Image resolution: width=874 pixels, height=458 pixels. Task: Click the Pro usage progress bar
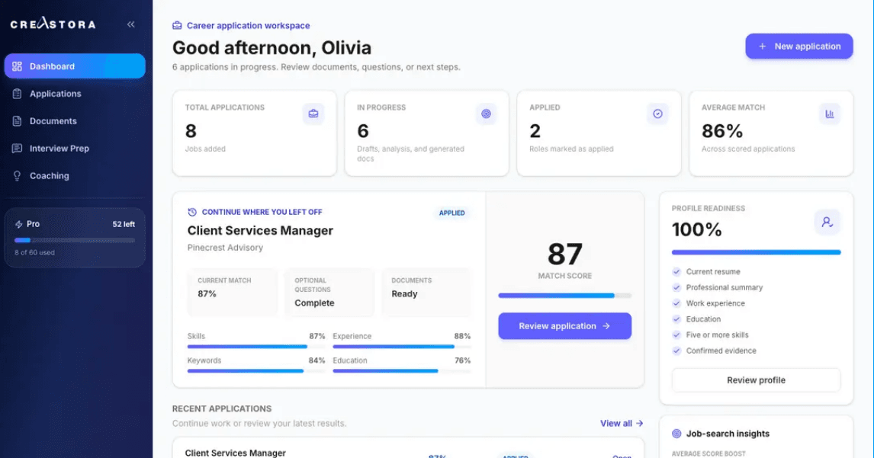[x=75, y=240]
